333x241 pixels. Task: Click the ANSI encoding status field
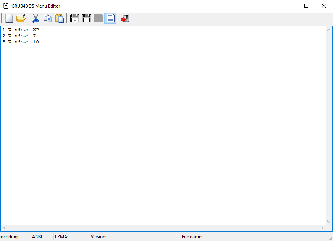pos(37,237)
